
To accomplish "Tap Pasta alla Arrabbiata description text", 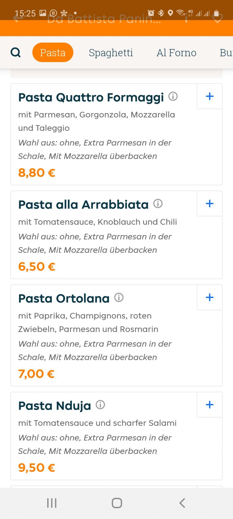I will click(x=97, y=222).
